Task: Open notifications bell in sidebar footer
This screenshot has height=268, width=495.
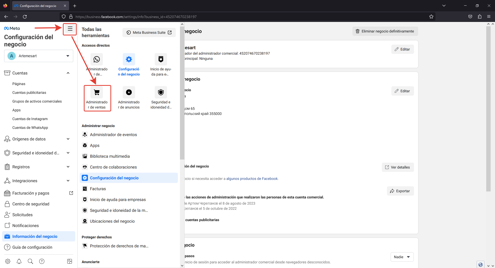Action: pos(19,261)
